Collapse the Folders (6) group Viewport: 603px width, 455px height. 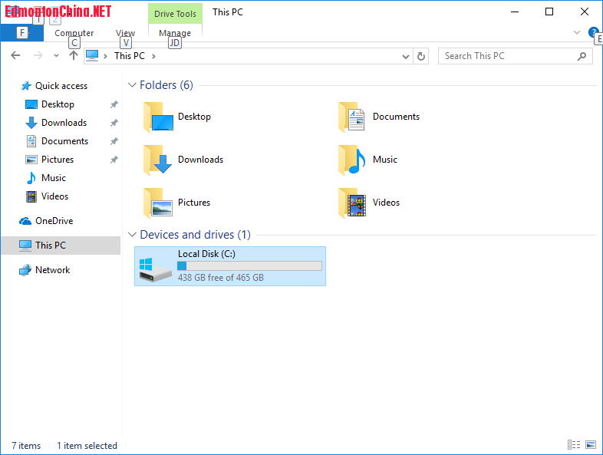pyautogui.click(x=132, y=85)
